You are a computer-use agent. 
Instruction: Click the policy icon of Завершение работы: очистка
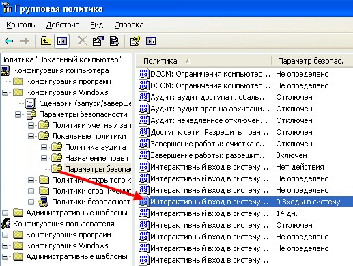(x=144, y=144)
